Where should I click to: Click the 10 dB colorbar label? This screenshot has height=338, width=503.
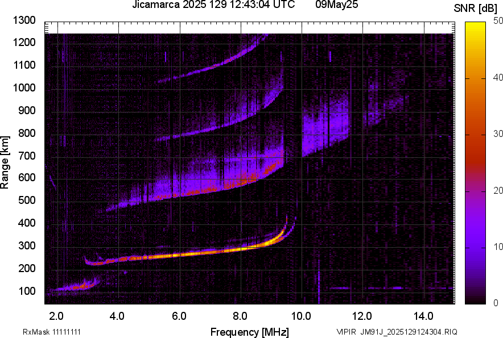[x=498, y=247]
